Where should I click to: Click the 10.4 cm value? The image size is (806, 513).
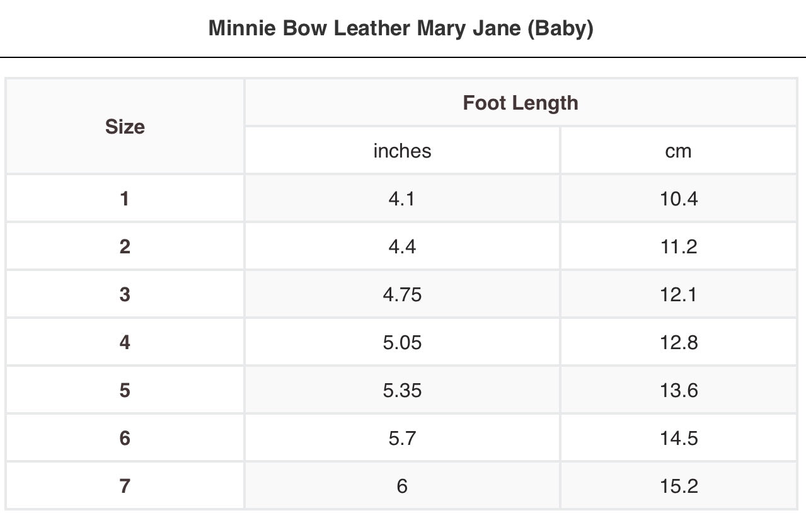click(679, 199)
